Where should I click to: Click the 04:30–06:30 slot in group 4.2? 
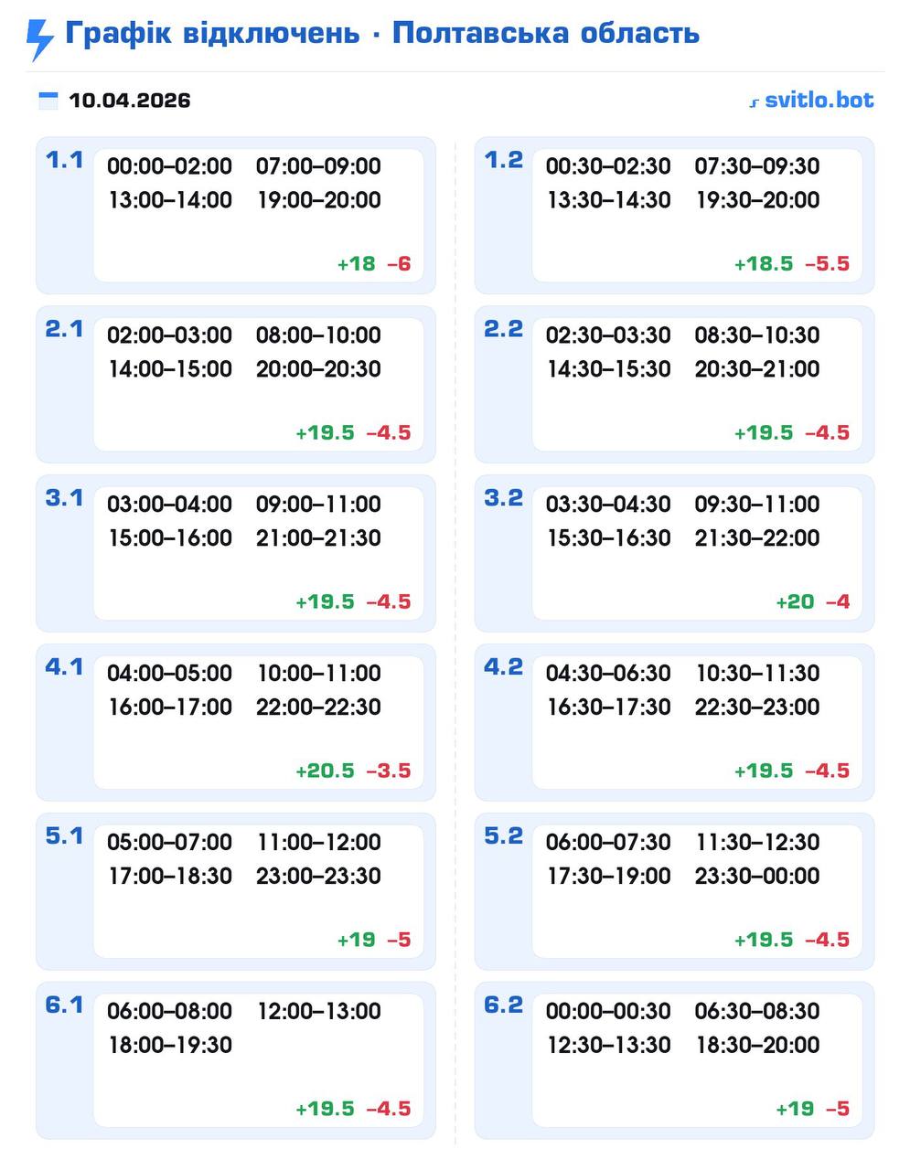(x=608, y=674)
